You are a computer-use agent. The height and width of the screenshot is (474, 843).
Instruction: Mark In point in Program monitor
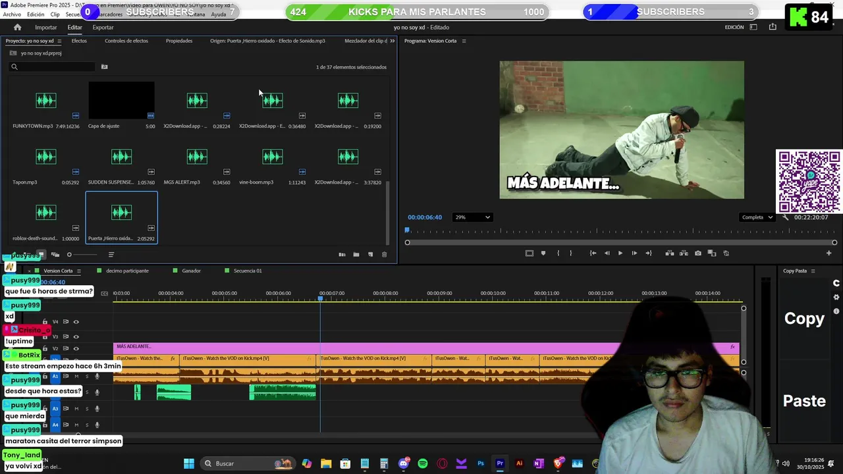(558, 253)
